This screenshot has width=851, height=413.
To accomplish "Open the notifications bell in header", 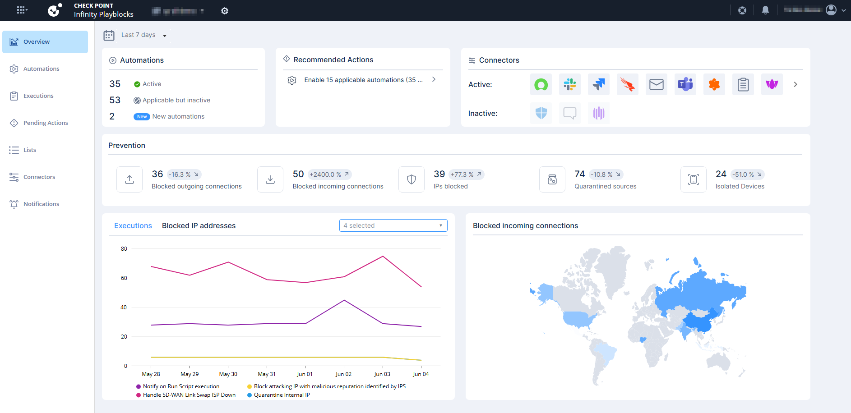I will [765, 10].
